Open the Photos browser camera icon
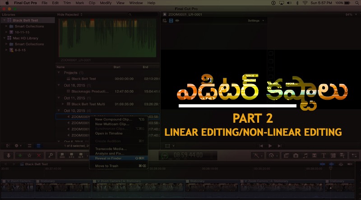The image size is (361, 200). click(x=295, y=155)
